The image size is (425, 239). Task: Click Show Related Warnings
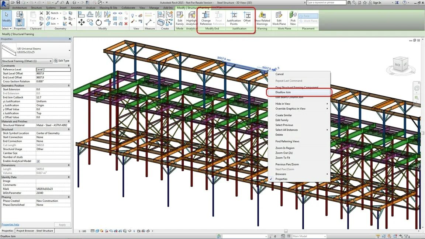(x=262, y=18)
